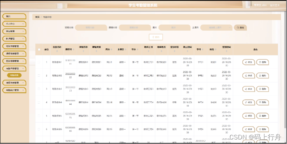Screen dimensions: 287x144
Task: Sort table by 班级名称 column sort icon
Action: (57, 51)
